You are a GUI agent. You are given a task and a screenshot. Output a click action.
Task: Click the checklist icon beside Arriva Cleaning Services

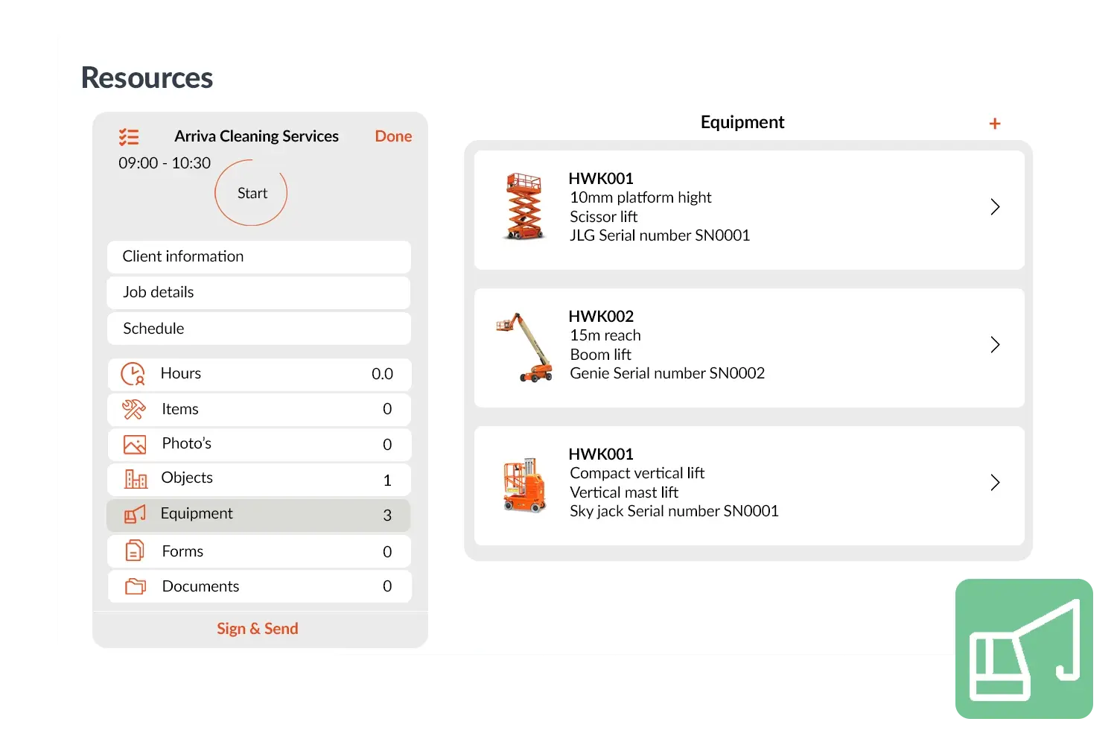[x=129, y=137]
